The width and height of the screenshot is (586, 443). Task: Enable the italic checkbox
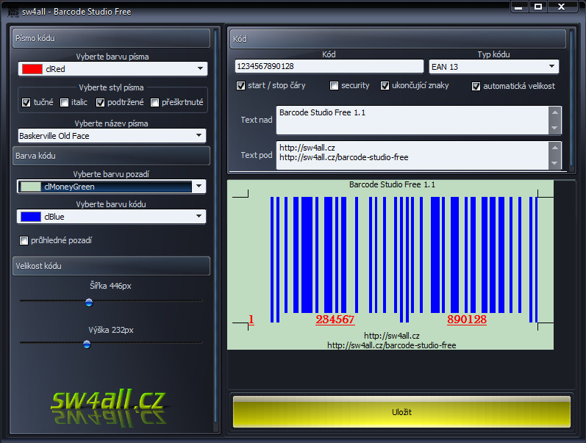click(x=65, y=102)
